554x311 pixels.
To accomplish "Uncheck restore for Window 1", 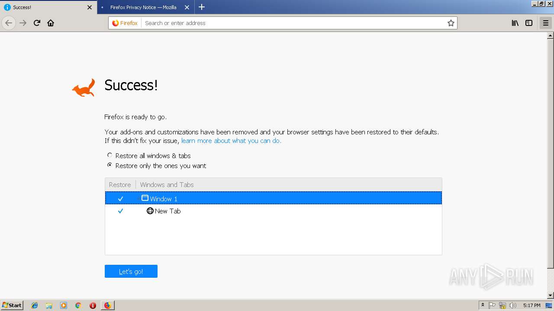I will pos(120,199).
